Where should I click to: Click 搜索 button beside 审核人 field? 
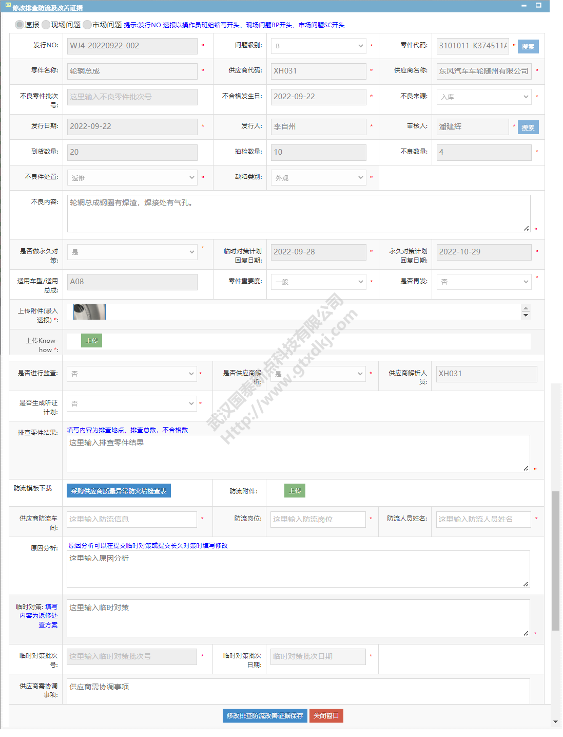tap(528, 128)
